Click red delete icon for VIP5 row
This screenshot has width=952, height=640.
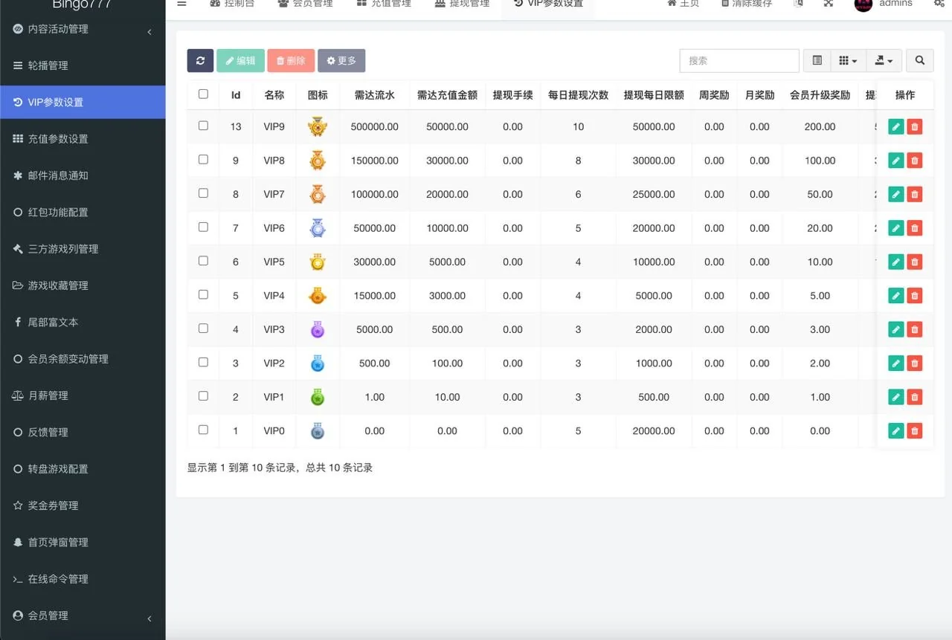(915, 262)
